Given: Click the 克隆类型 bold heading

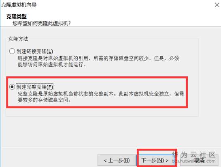Looking at the screenshot, I should [17, 17].
